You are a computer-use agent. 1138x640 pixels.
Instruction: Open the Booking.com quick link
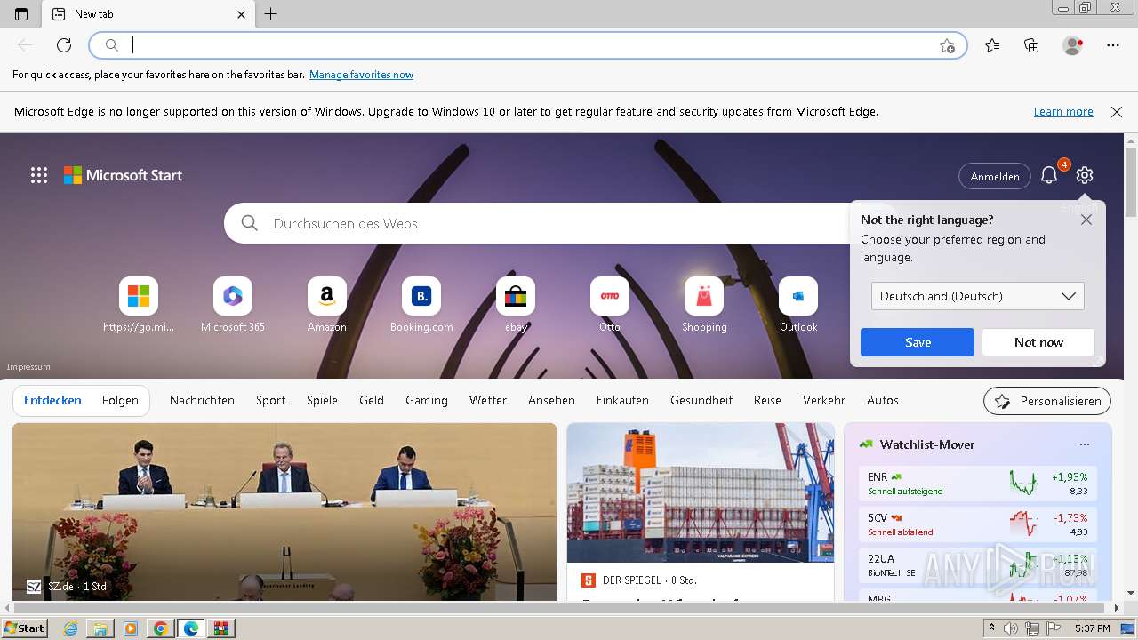(421, 305)
